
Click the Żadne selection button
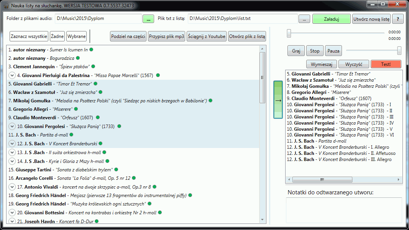57,36
